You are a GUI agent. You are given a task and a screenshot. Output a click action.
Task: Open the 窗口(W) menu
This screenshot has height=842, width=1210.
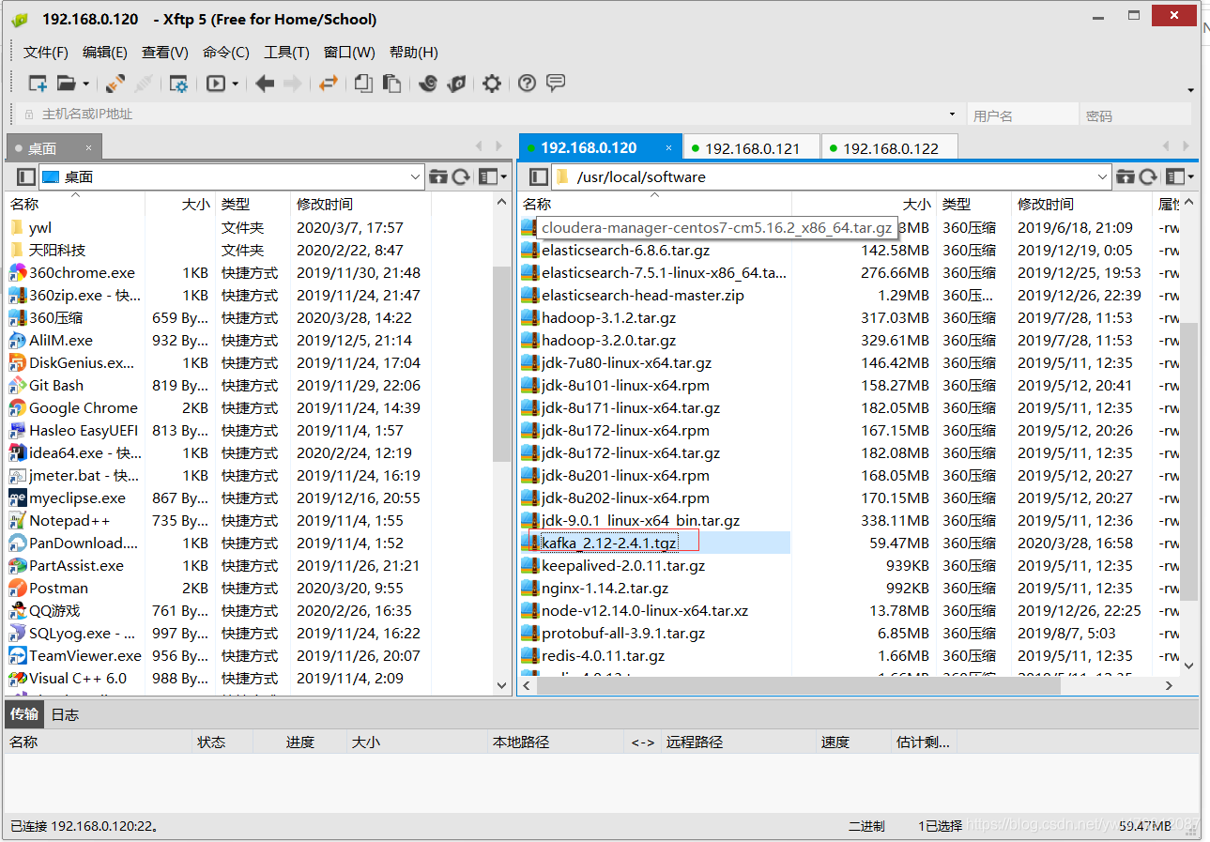coord(349,53)
